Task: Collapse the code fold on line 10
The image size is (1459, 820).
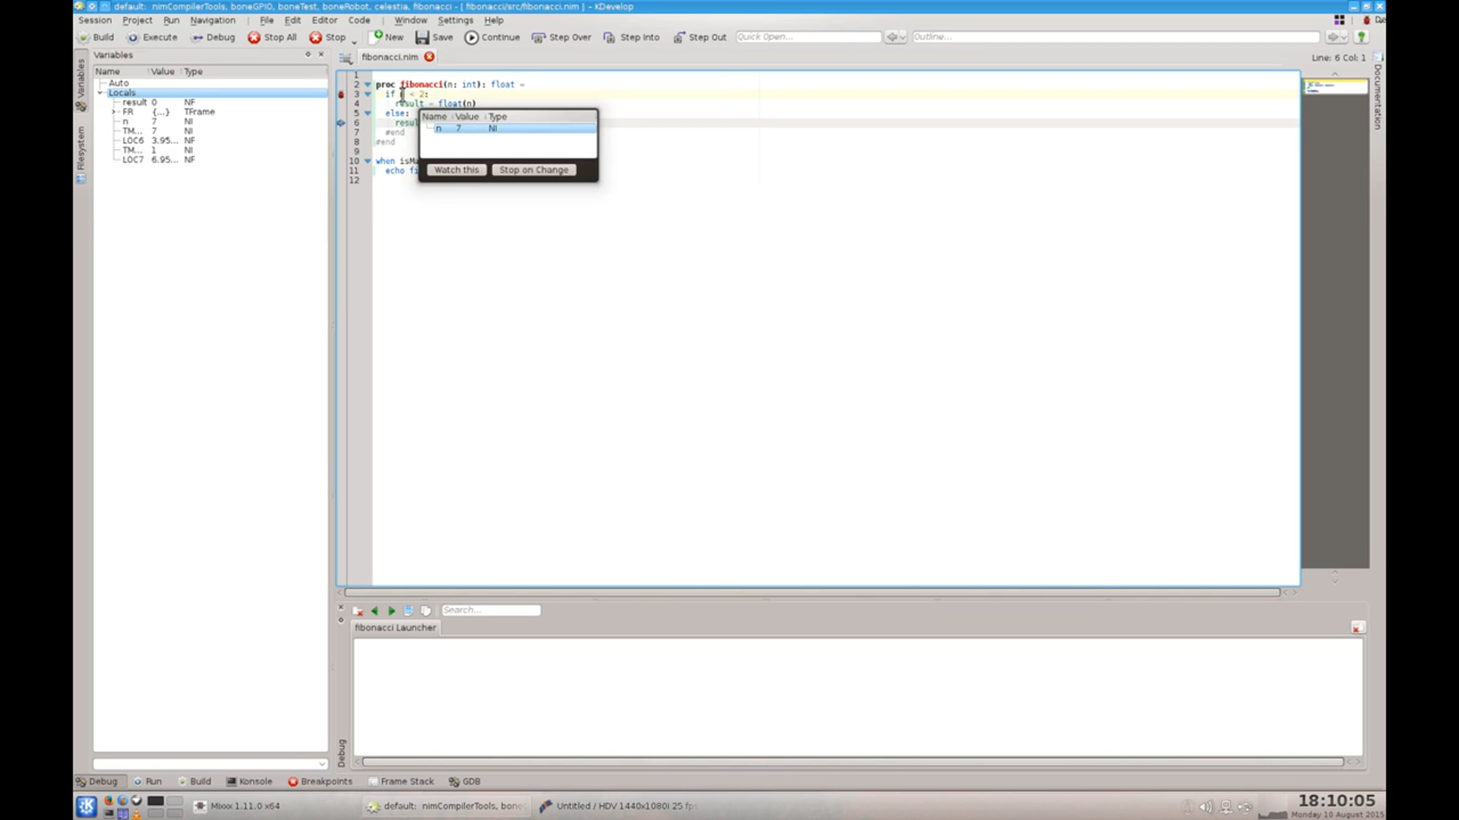Action: (x=368, y=161)
